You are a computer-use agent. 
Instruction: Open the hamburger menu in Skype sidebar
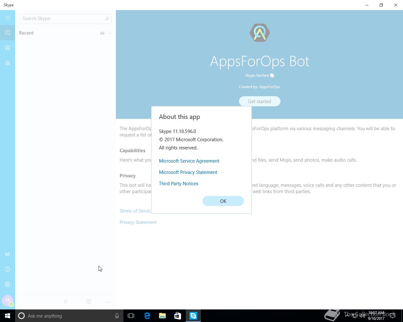click(x=8, y=18)
